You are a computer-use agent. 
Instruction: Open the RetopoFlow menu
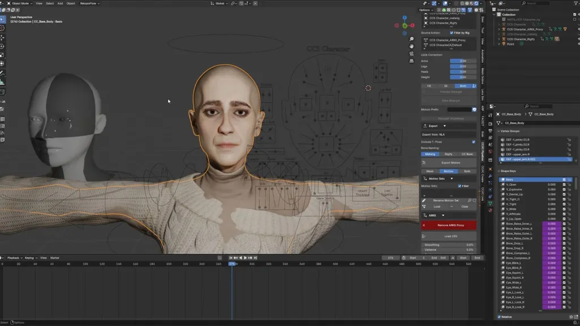click(x=89, y=3)
